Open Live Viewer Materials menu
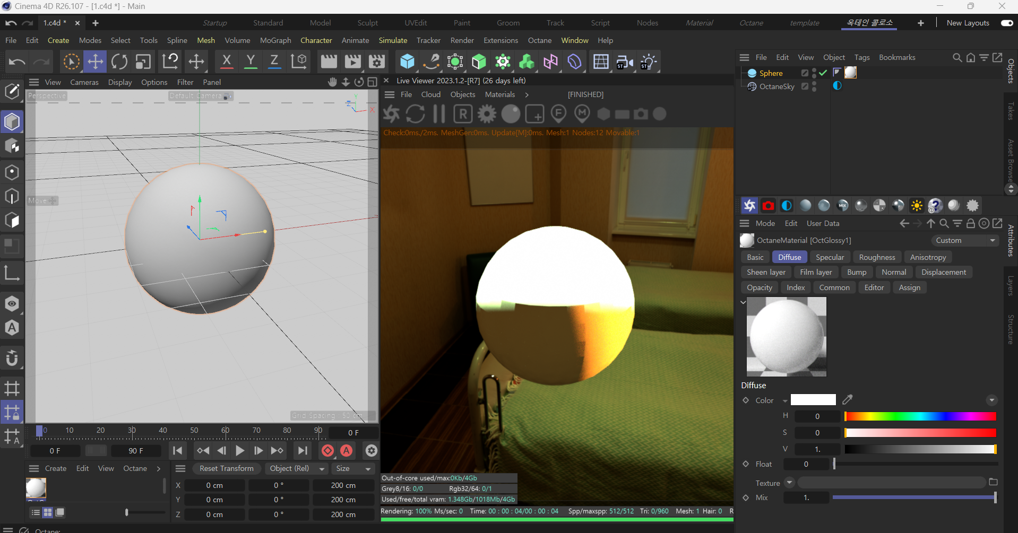Viewport: 1018px width, 533px height. coord(500,94)
